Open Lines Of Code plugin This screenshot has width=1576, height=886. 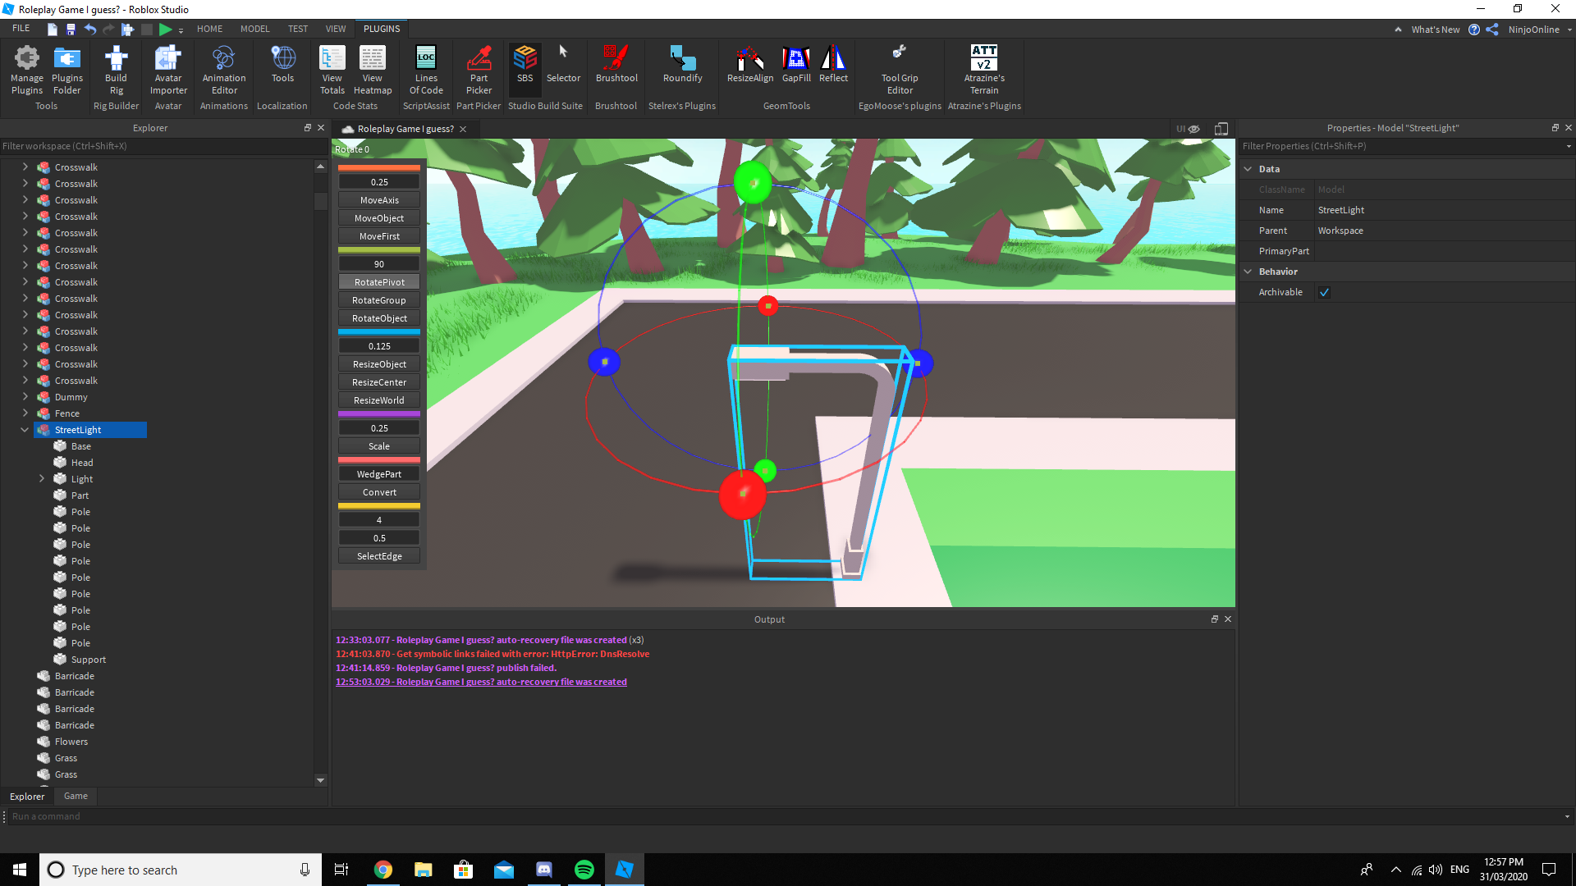coord(426,70)
